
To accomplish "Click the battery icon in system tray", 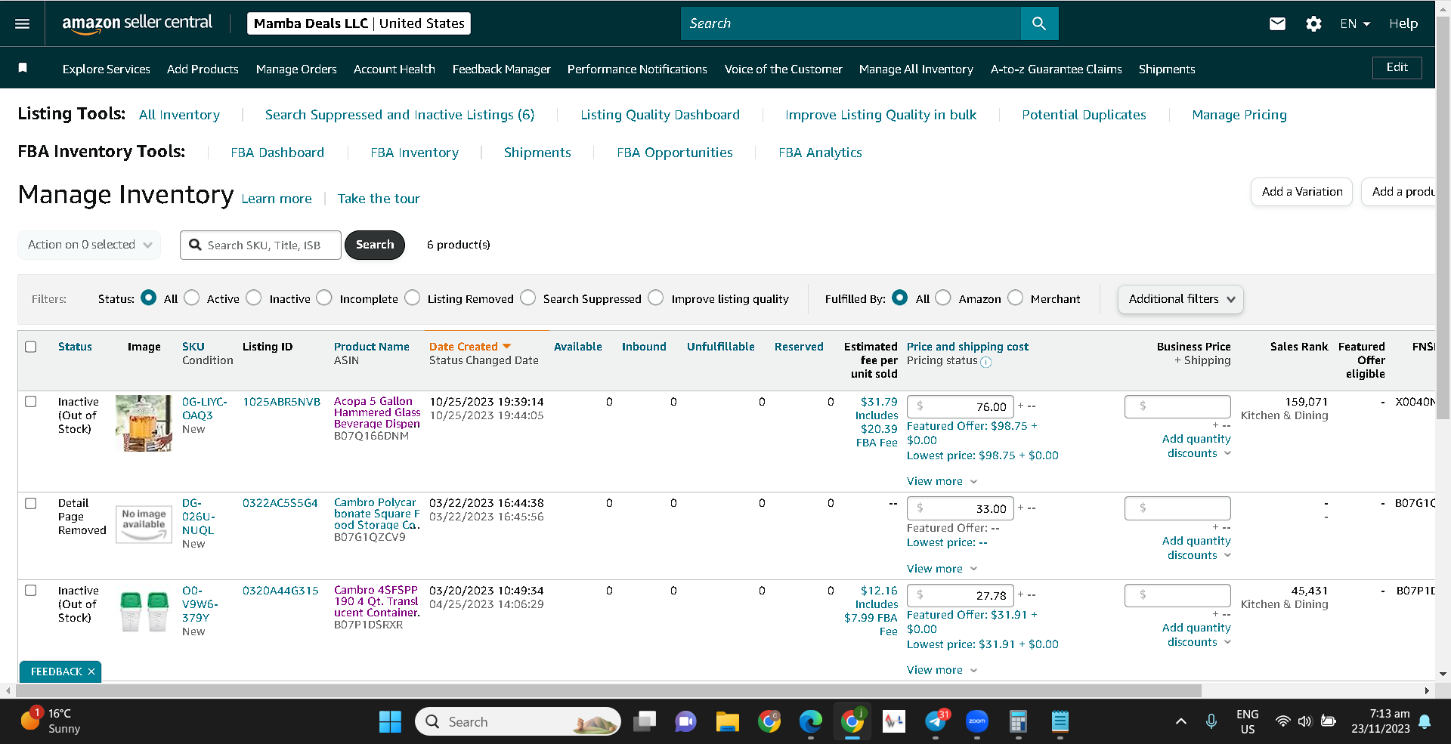I will pyautogui.click(x=1328, y=721).
